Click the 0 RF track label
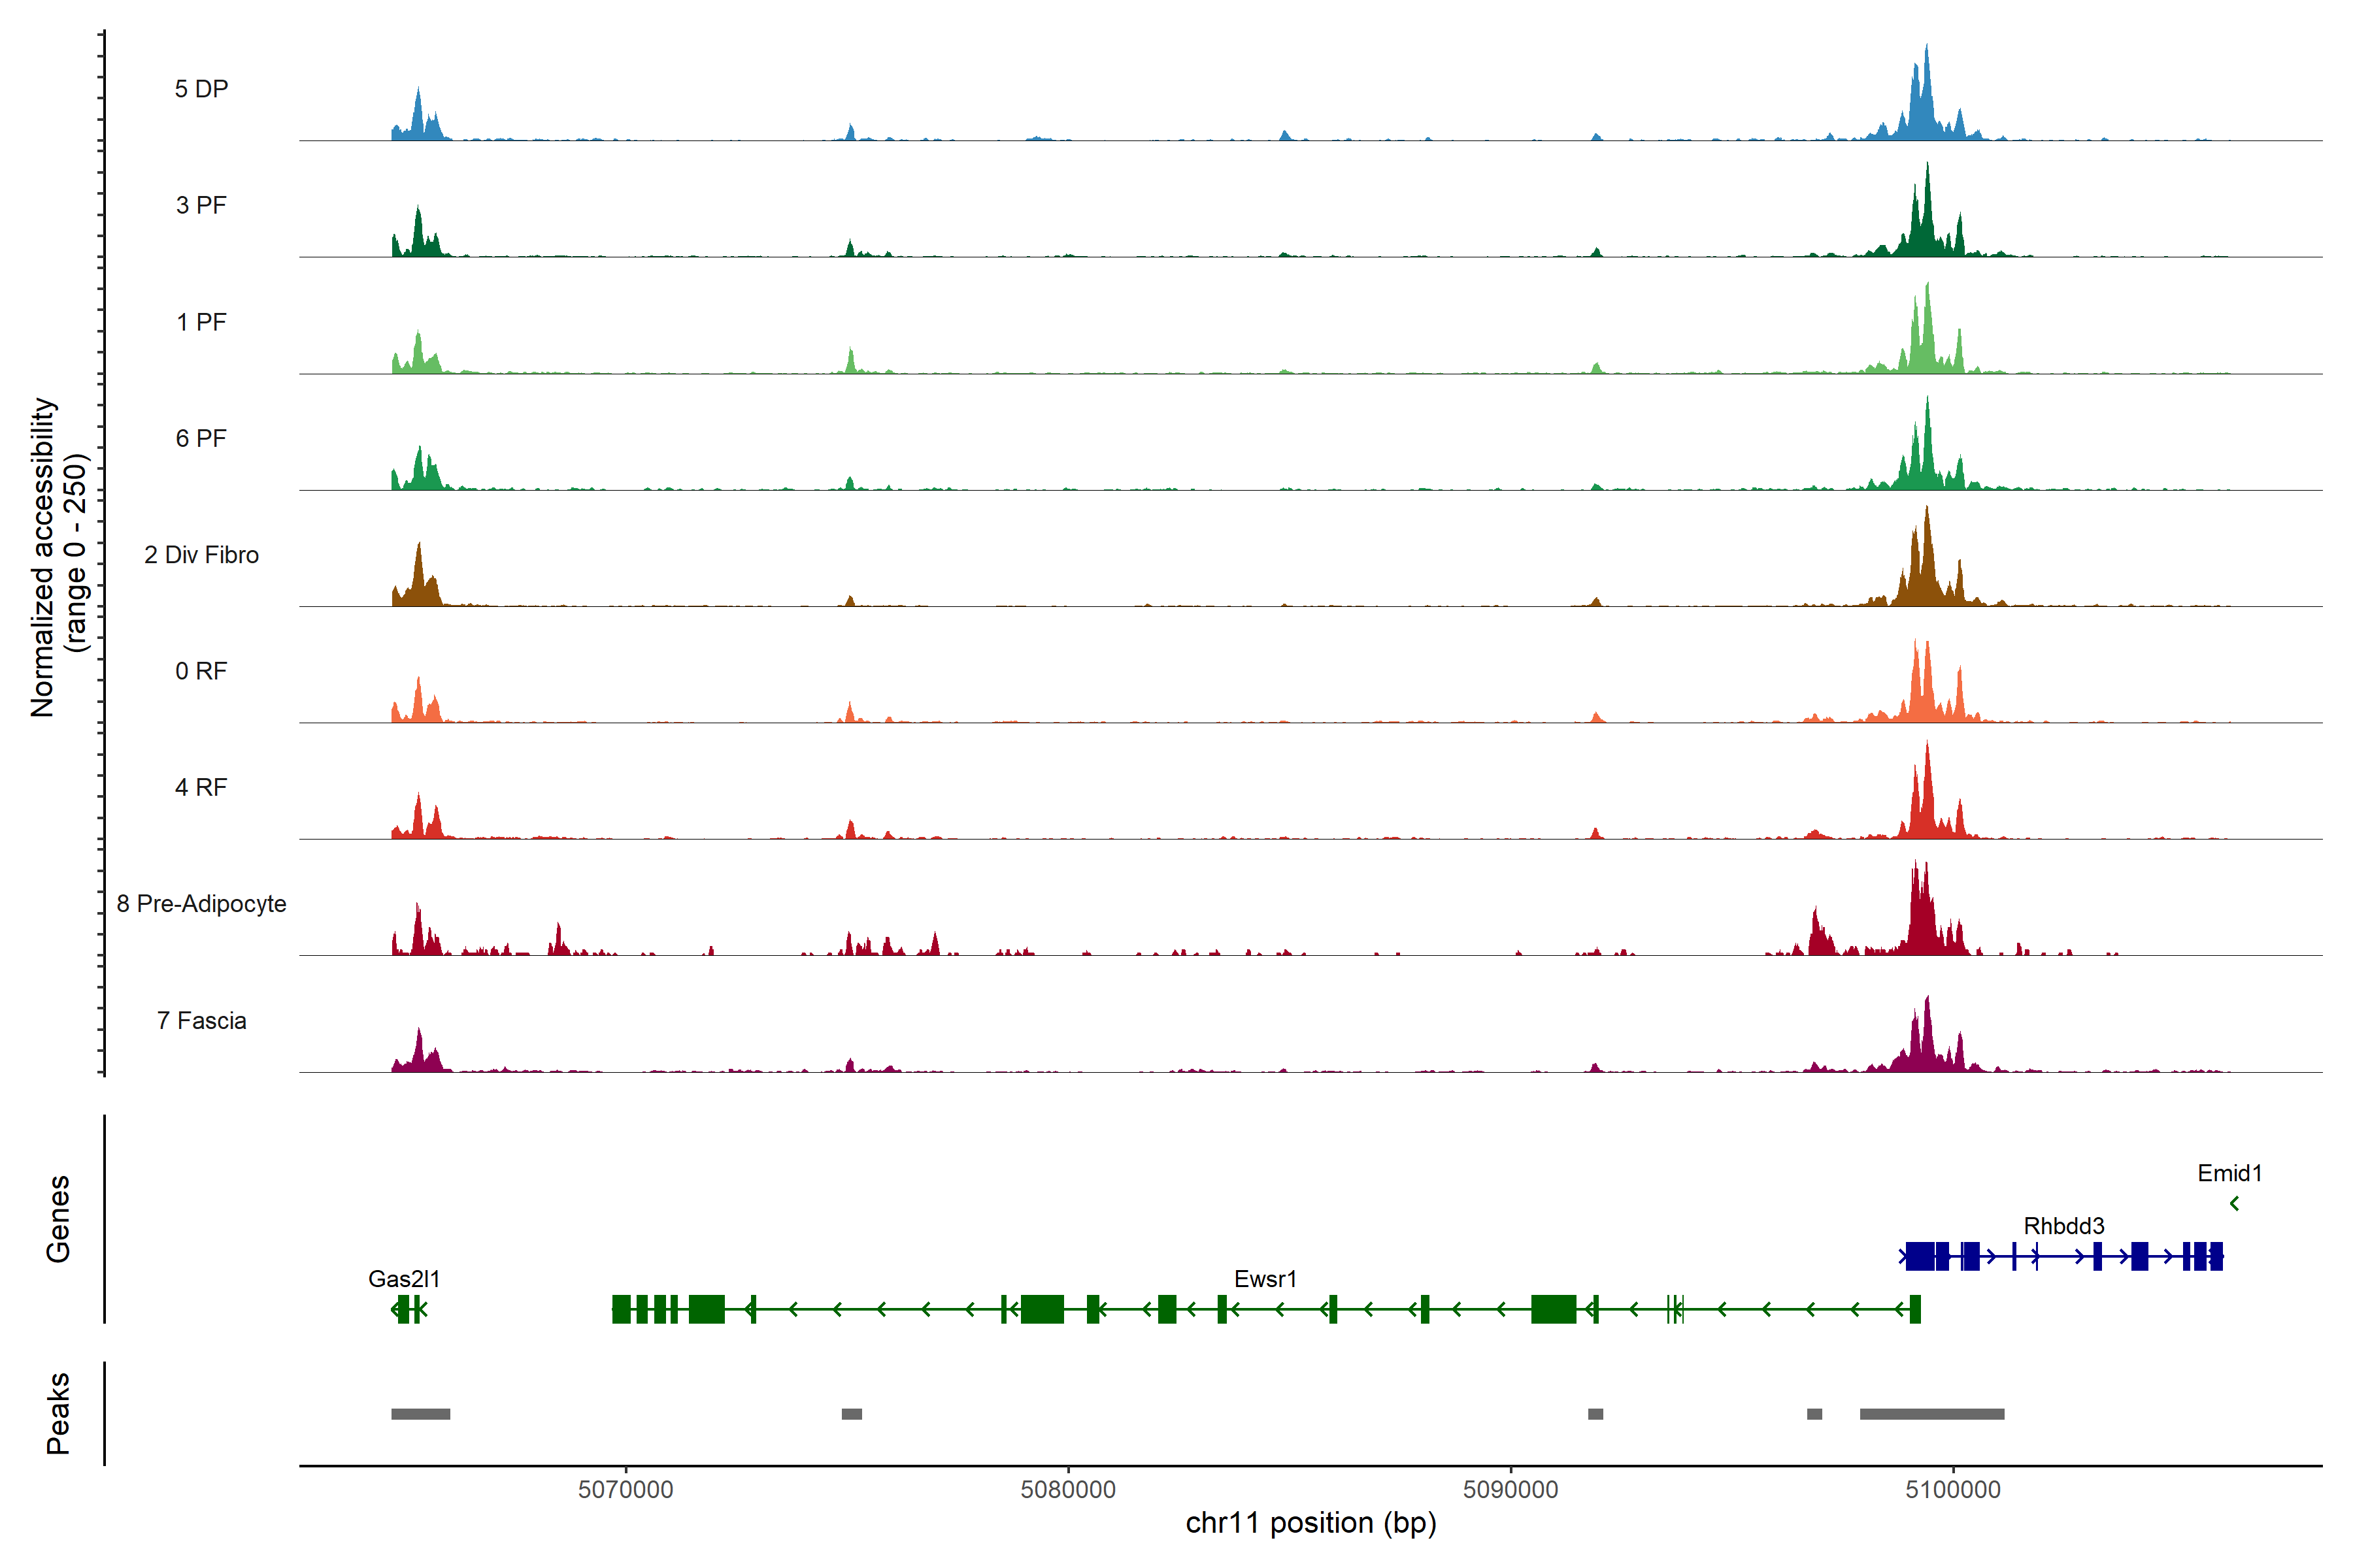This screenshot has height=1568, width=2353. 201,670
